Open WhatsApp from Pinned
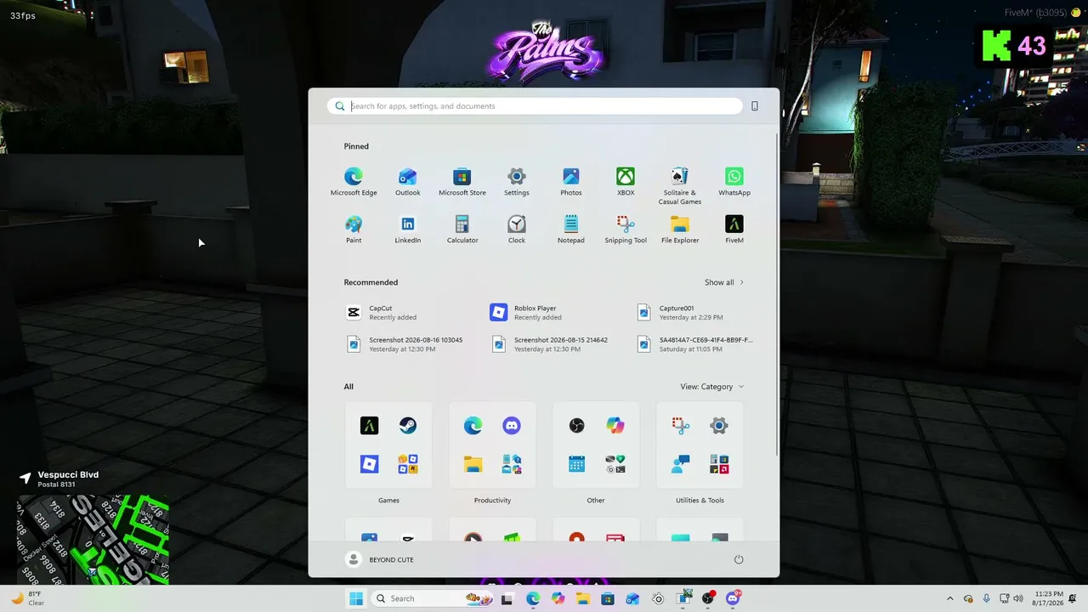 (734, 182)
